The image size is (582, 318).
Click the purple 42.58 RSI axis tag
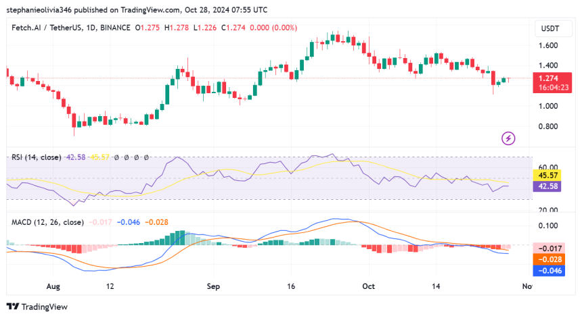549,186
